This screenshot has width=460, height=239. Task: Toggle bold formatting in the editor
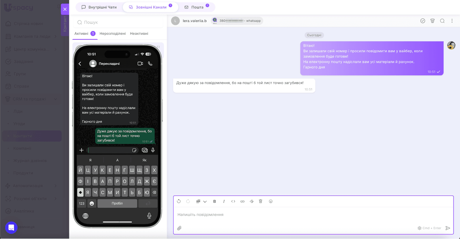coord(214,201)
